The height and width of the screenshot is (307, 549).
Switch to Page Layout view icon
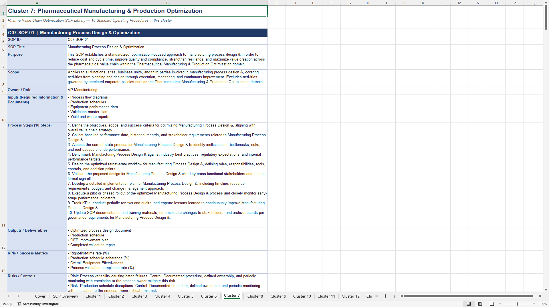(x=480, y=304)
